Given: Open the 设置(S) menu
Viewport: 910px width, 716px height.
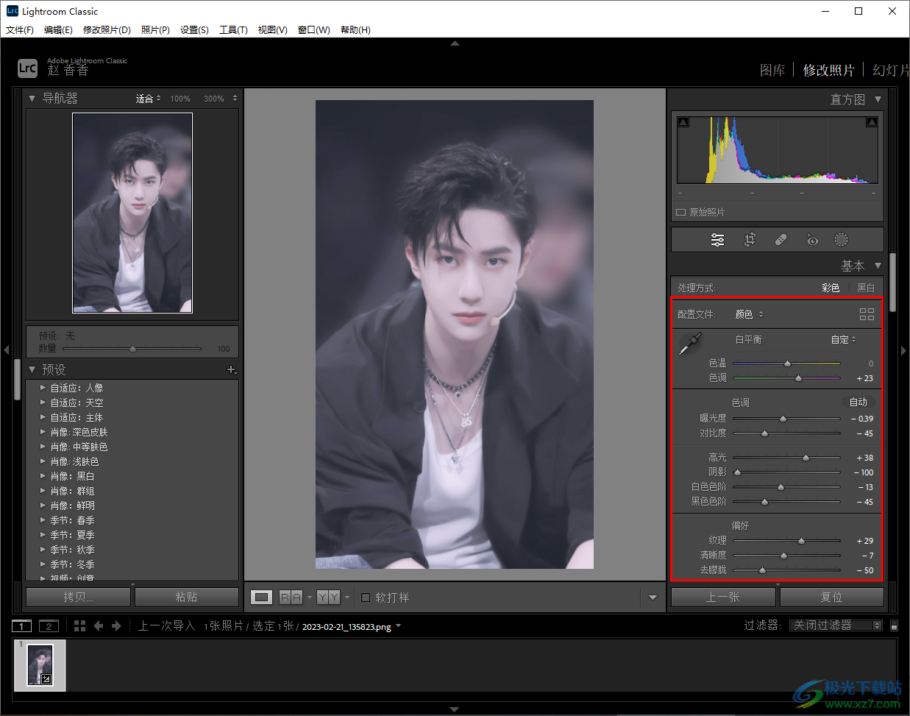Looking at the screenshot, I should click(x=194, y=30).
